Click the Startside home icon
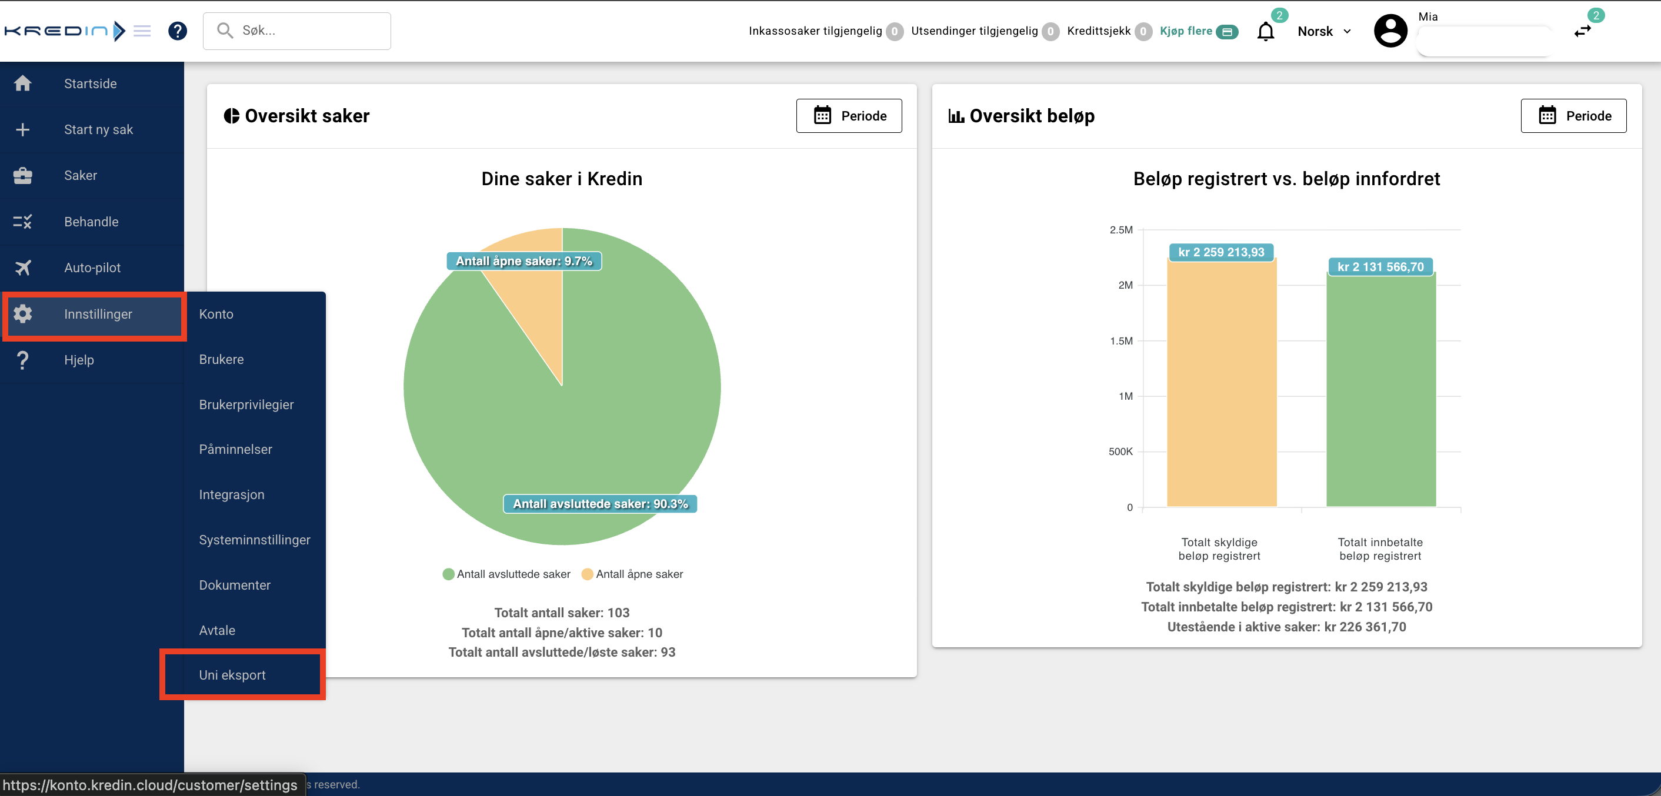1661x796 pixels. [22, 83]
